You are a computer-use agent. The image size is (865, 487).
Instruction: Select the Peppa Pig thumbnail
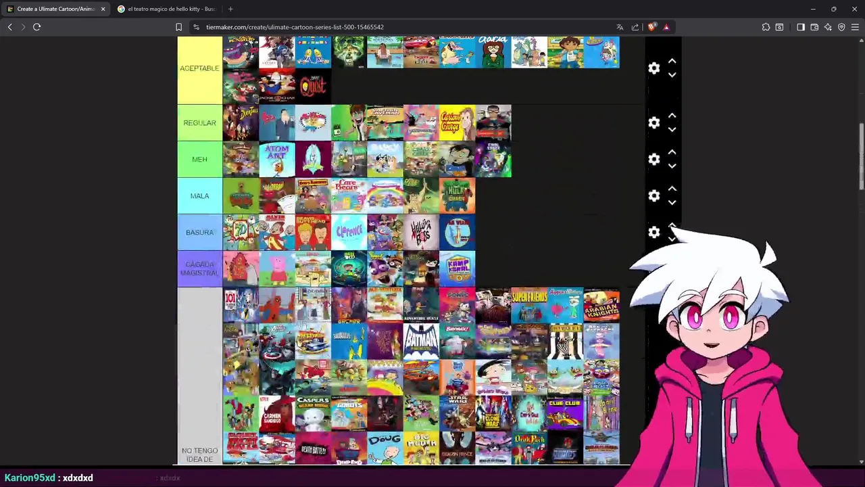[277, 269]
